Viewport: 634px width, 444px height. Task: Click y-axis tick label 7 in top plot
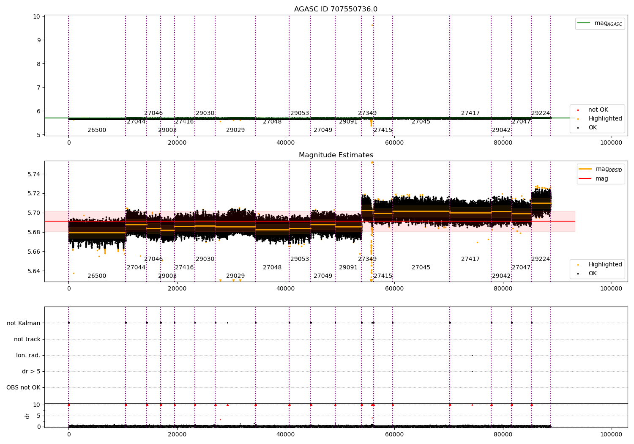pyautogui.click(x=38, y=88)
